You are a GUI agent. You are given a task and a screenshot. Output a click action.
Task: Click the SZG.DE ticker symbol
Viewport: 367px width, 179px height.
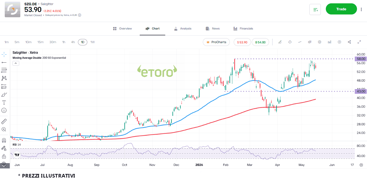[x=30, y=4]
